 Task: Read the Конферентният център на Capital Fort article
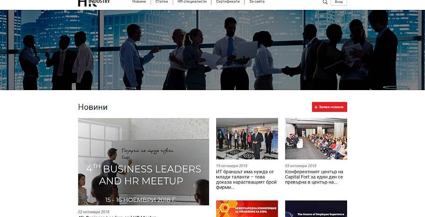314,177
